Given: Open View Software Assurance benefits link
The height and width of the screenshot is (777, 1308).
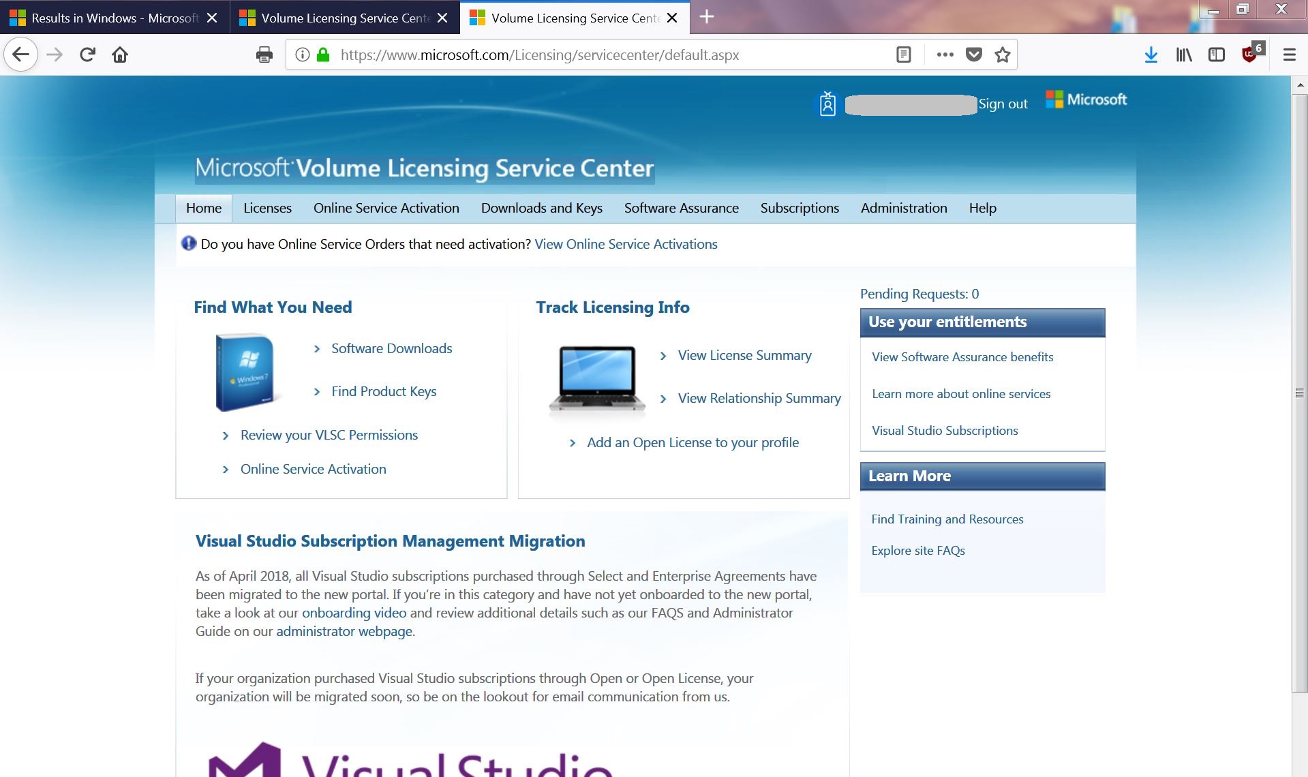Looking at the screenshot, I should (962, 356).
